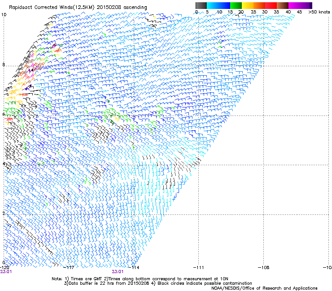The image size is (332, 291).
Task: Click the legend label '25'
Action: 253,12
